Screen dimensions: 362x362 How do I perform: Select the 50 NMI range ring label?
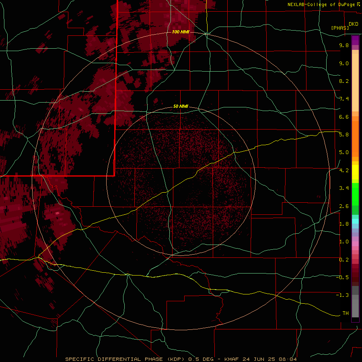click(181, 106)
